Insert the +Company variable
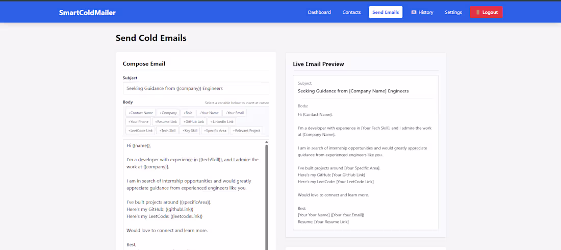 (168, 113)
